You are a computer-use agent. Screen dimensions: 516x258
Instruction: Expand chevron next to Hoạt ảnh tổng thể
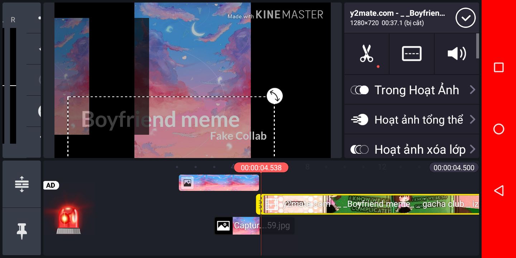[x=473, y=119]
